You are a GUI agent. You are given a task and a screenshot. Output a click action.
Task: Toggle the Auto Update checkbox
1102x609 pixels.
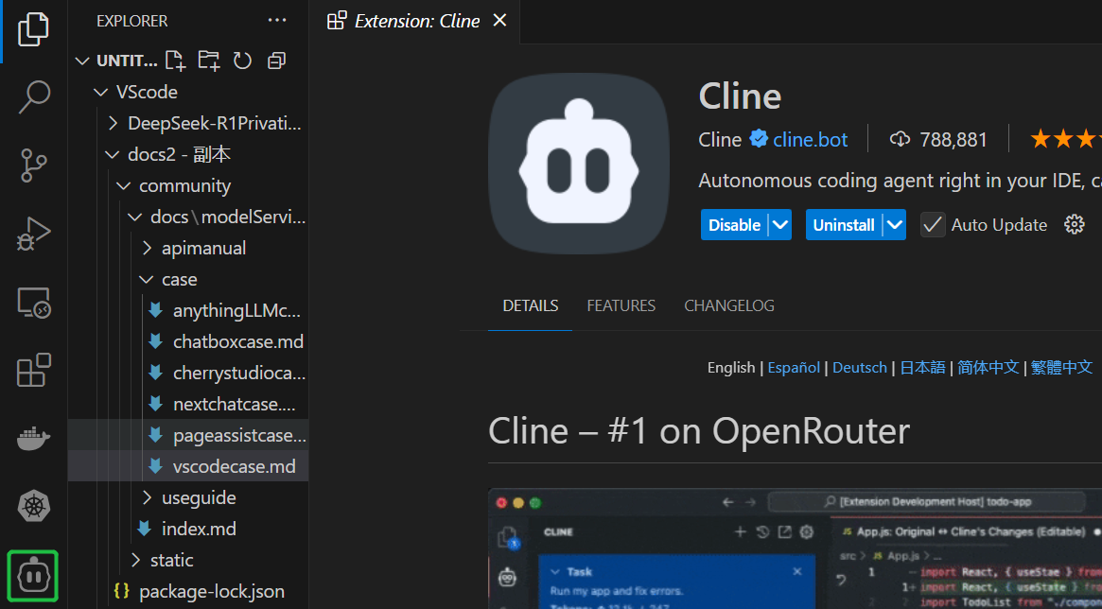(933, 225)
